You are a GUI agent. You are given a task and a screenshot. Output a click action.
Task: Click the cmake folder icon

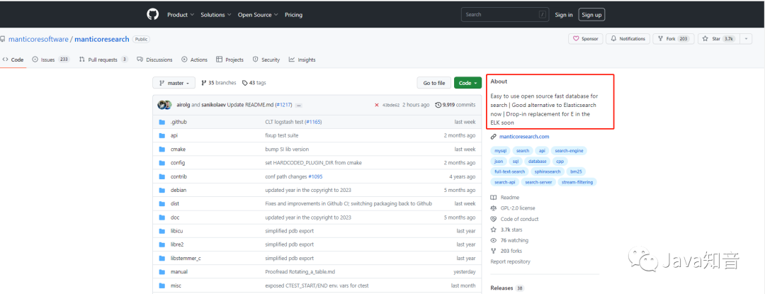(162, 149)
